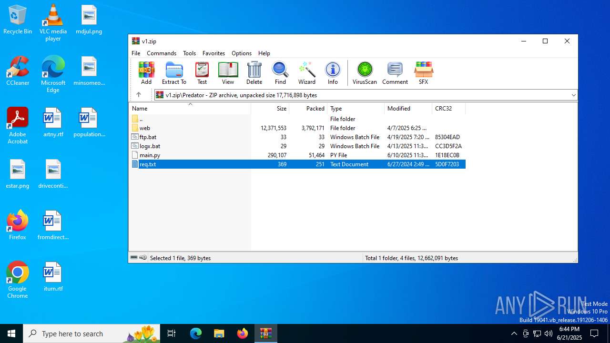Click the Extract To toolbar icon

pyautogui.click(x=174, y=73)
